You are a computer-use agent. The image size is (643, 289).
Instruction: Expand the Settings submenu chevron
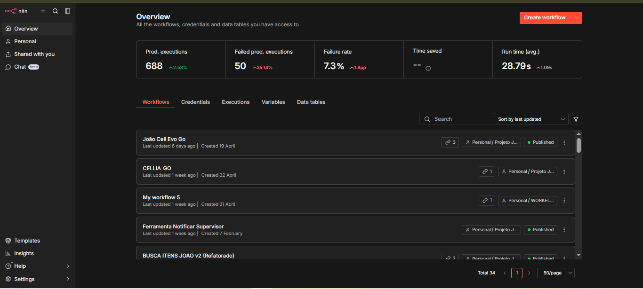(x=67, y=279)
